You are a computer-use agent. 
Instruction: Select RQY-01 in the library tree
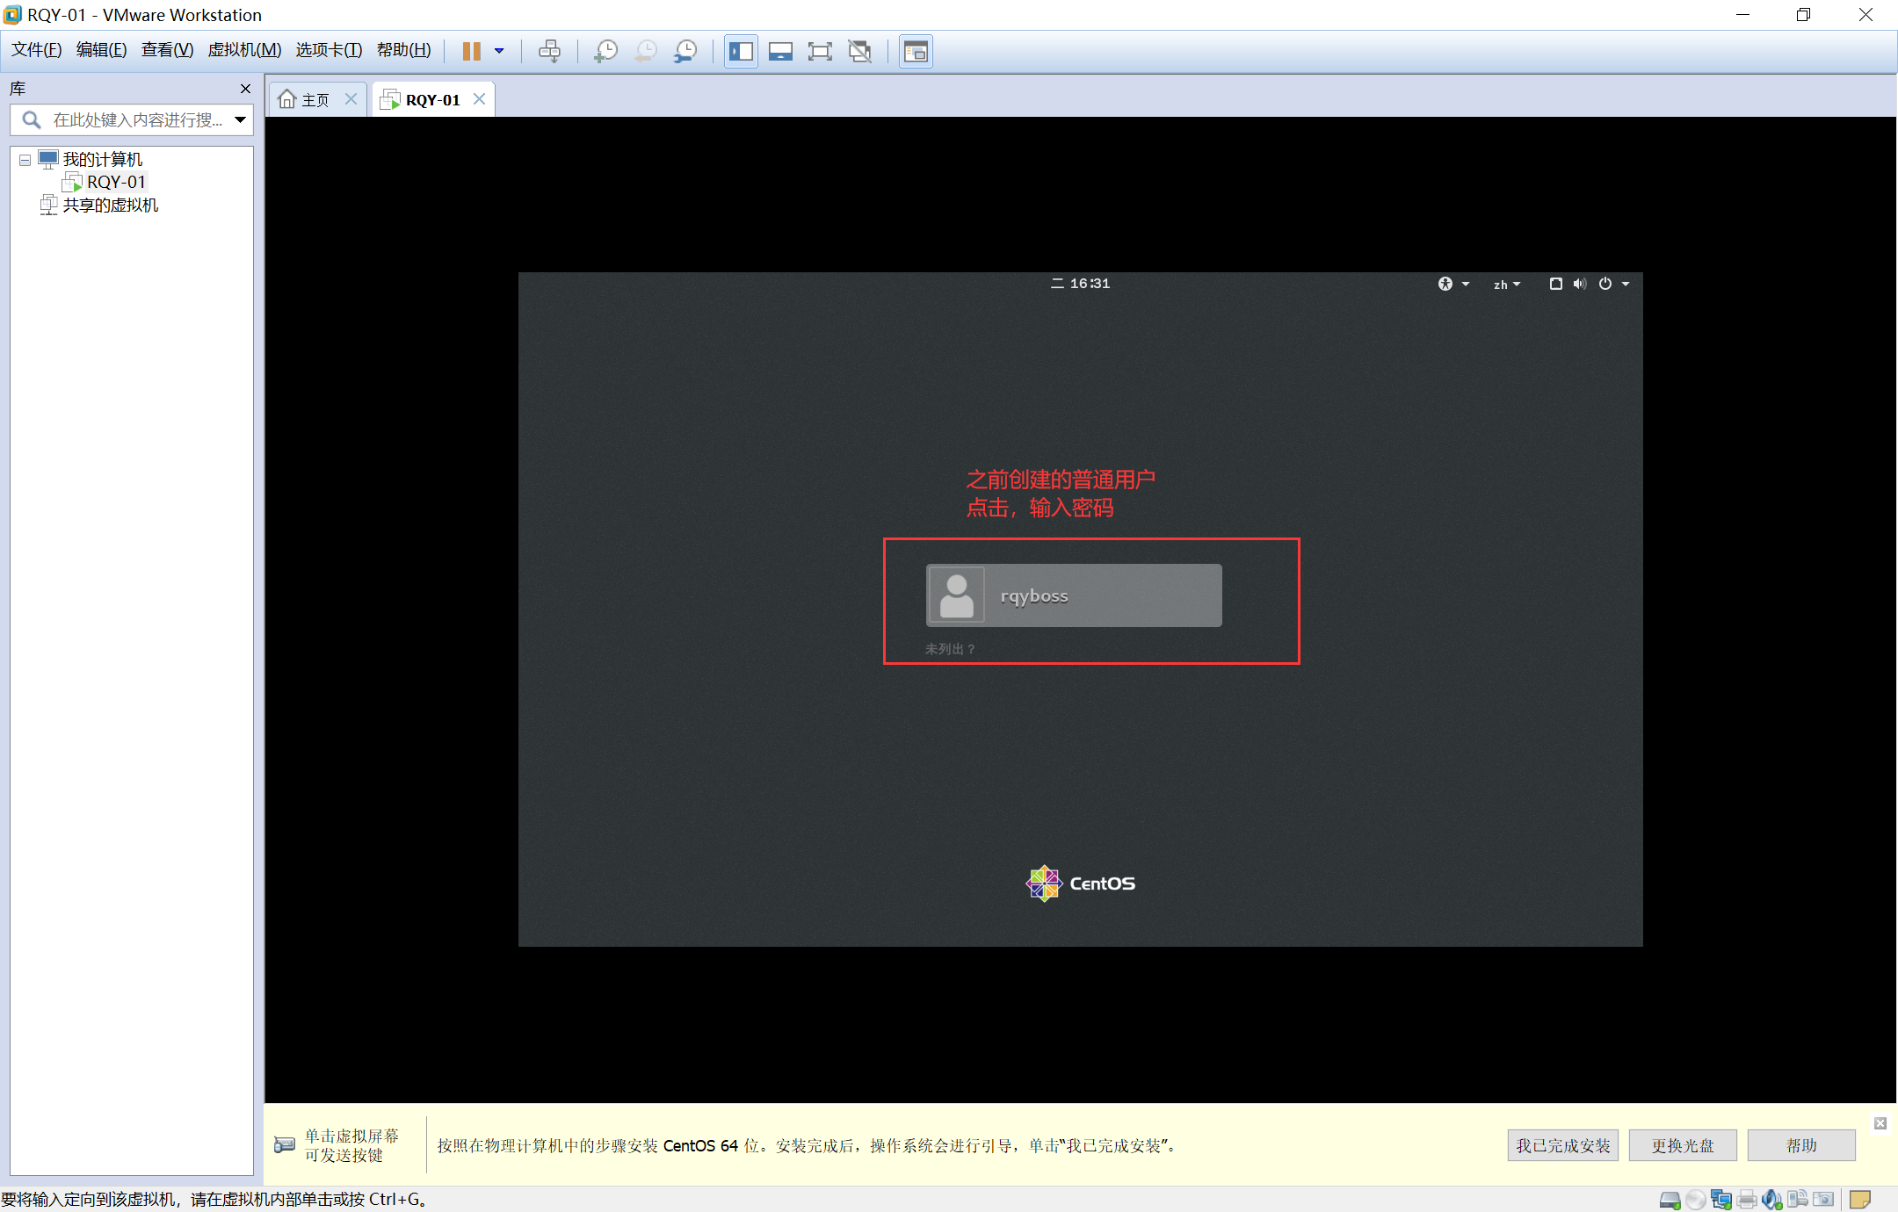[116, 182]
